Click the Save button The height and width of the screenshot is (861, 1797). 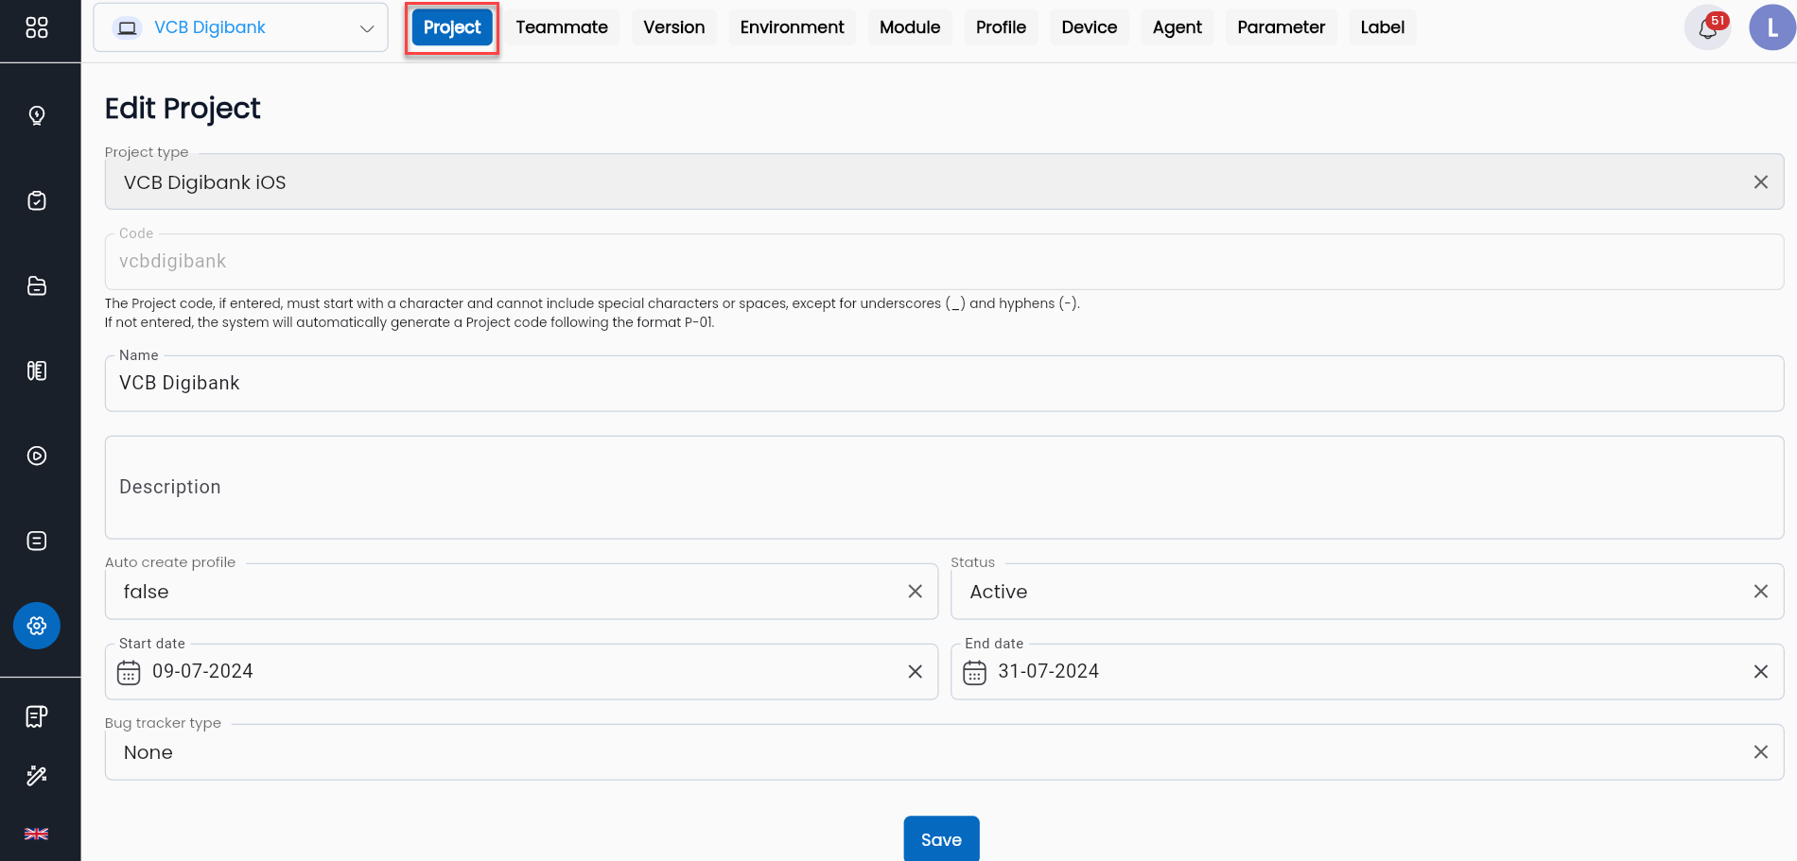[x=940, y=839]
